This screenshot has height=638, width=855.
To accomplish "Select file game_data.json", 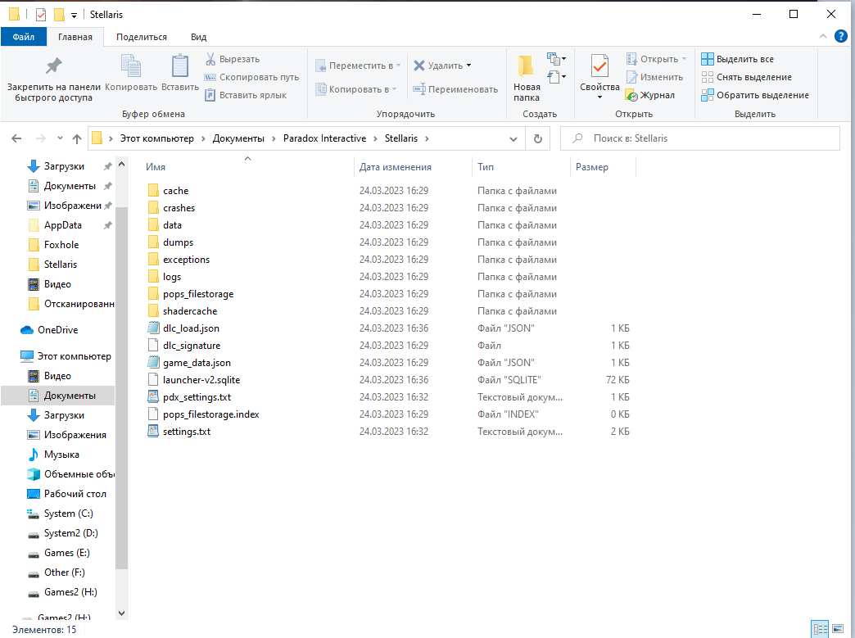I will (197, 363).
